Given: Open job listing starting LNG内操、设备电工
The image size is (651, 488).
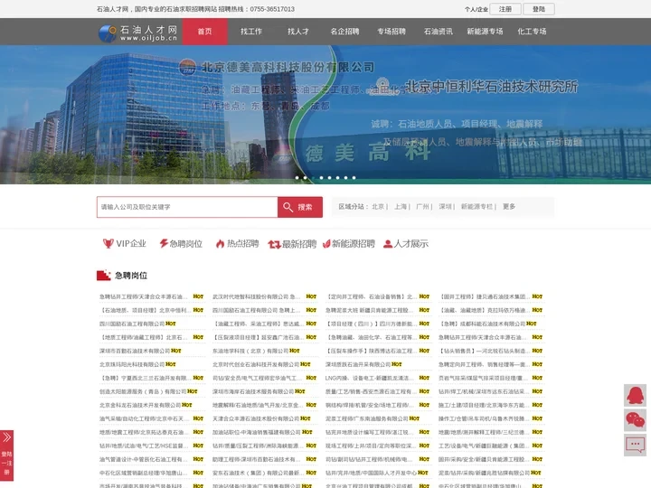Looking at the screenshot, I should (370, 378).
